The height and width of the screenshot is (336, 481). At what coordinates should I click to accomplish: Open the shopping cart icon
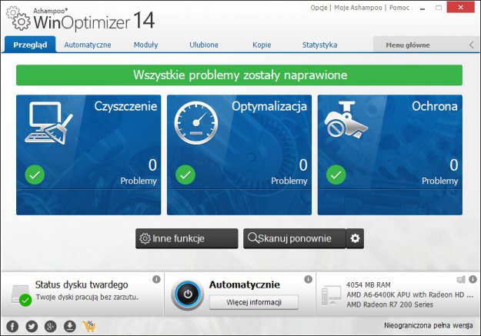[x=89, y=326]
